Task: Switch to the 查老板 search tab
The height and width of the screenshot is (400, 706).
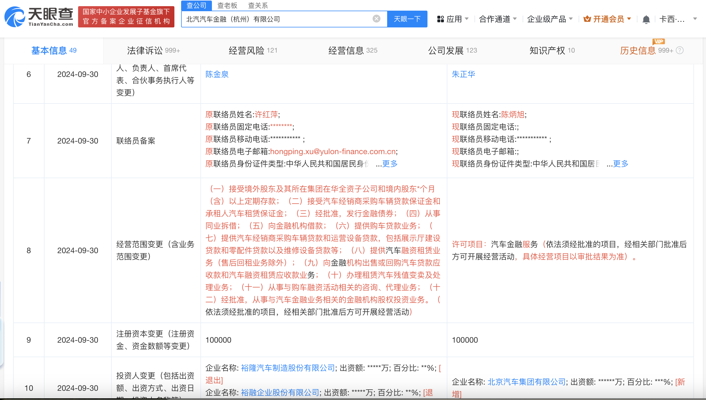Action: point(227,5)
